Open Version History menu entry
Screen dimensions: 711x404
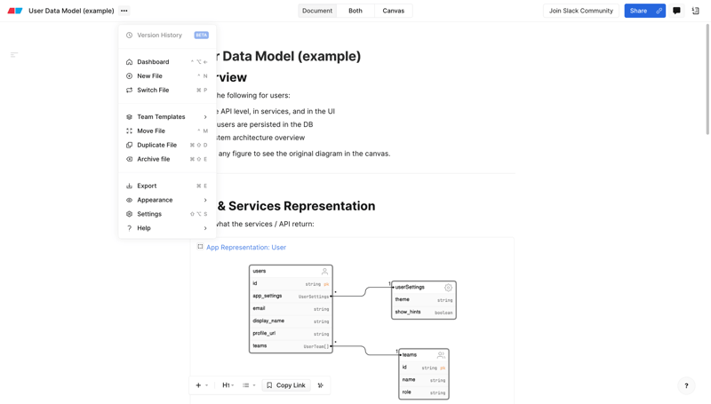(x=167, y=35)
